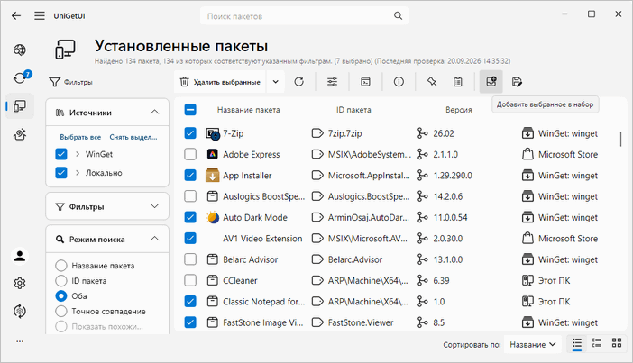Open the three-dots more options in the sidebar

[x=20, y=341]
